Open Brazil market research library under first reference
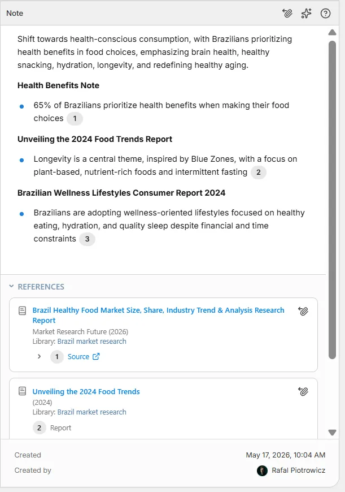This screenshot has height=492, width=345. (x=92, y=341)
